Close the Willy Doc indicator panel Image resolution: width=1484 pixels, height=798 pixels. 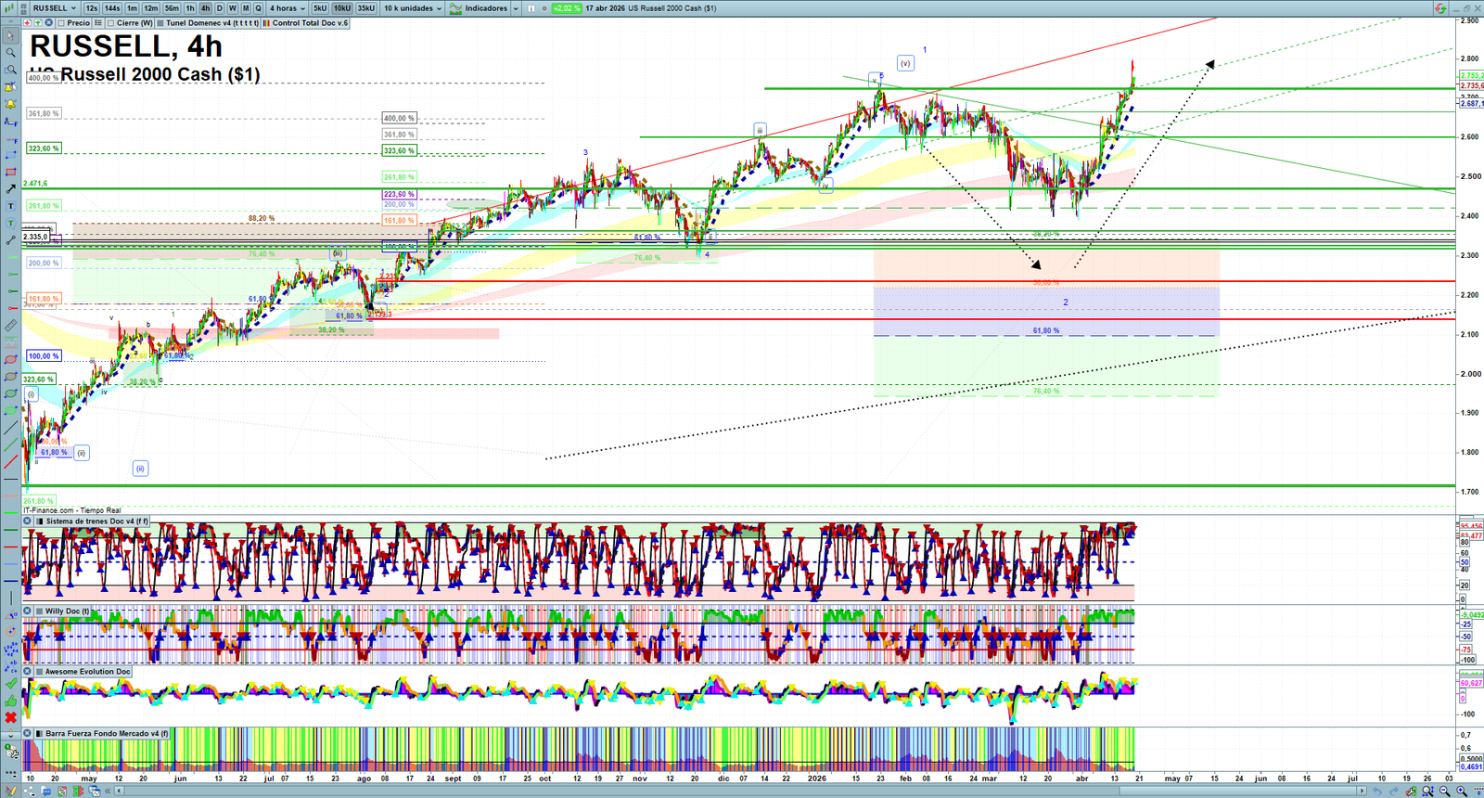28,611
